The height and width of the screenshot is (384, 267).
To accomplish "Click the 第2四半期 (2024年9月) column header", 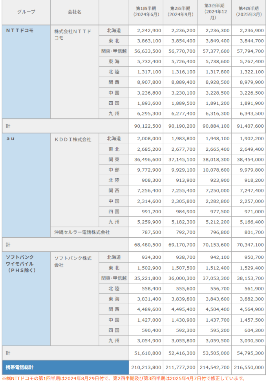I will tap(180, 12).
